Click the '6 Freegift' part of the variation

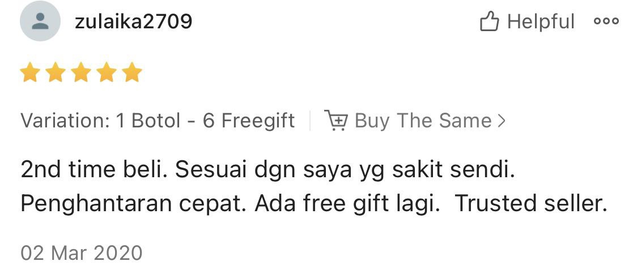[249, 121]
